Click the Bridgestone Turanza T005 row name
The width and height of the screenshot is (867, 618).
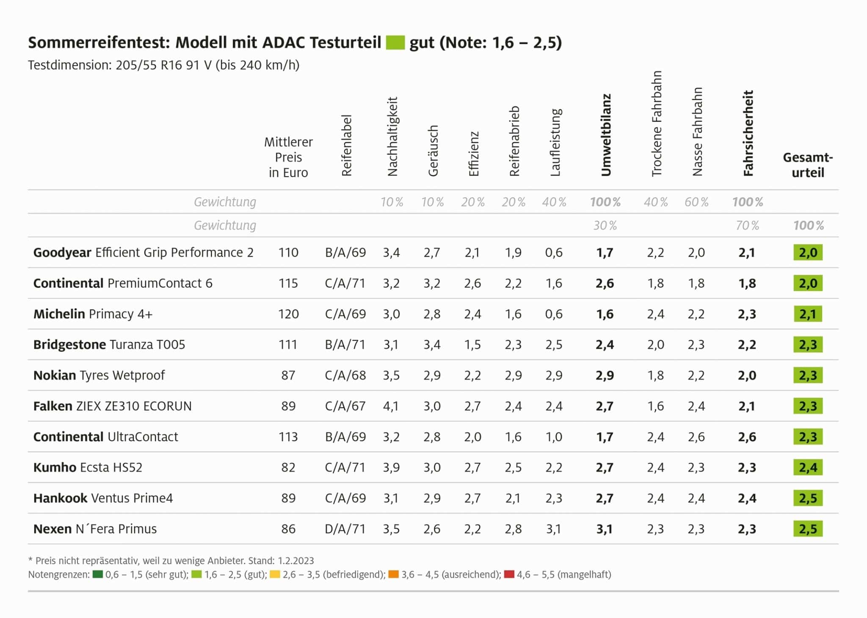tap(109, 345)
